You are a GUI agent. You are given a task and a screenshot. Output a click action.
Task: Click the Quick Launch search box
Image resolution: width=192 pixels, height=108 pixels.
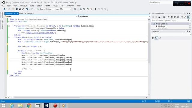[160, 2]
